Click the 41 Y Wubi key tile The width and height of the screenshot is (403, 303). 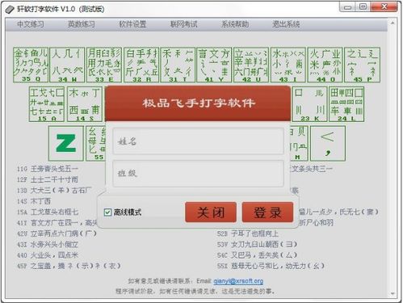[x=214, y=65]
